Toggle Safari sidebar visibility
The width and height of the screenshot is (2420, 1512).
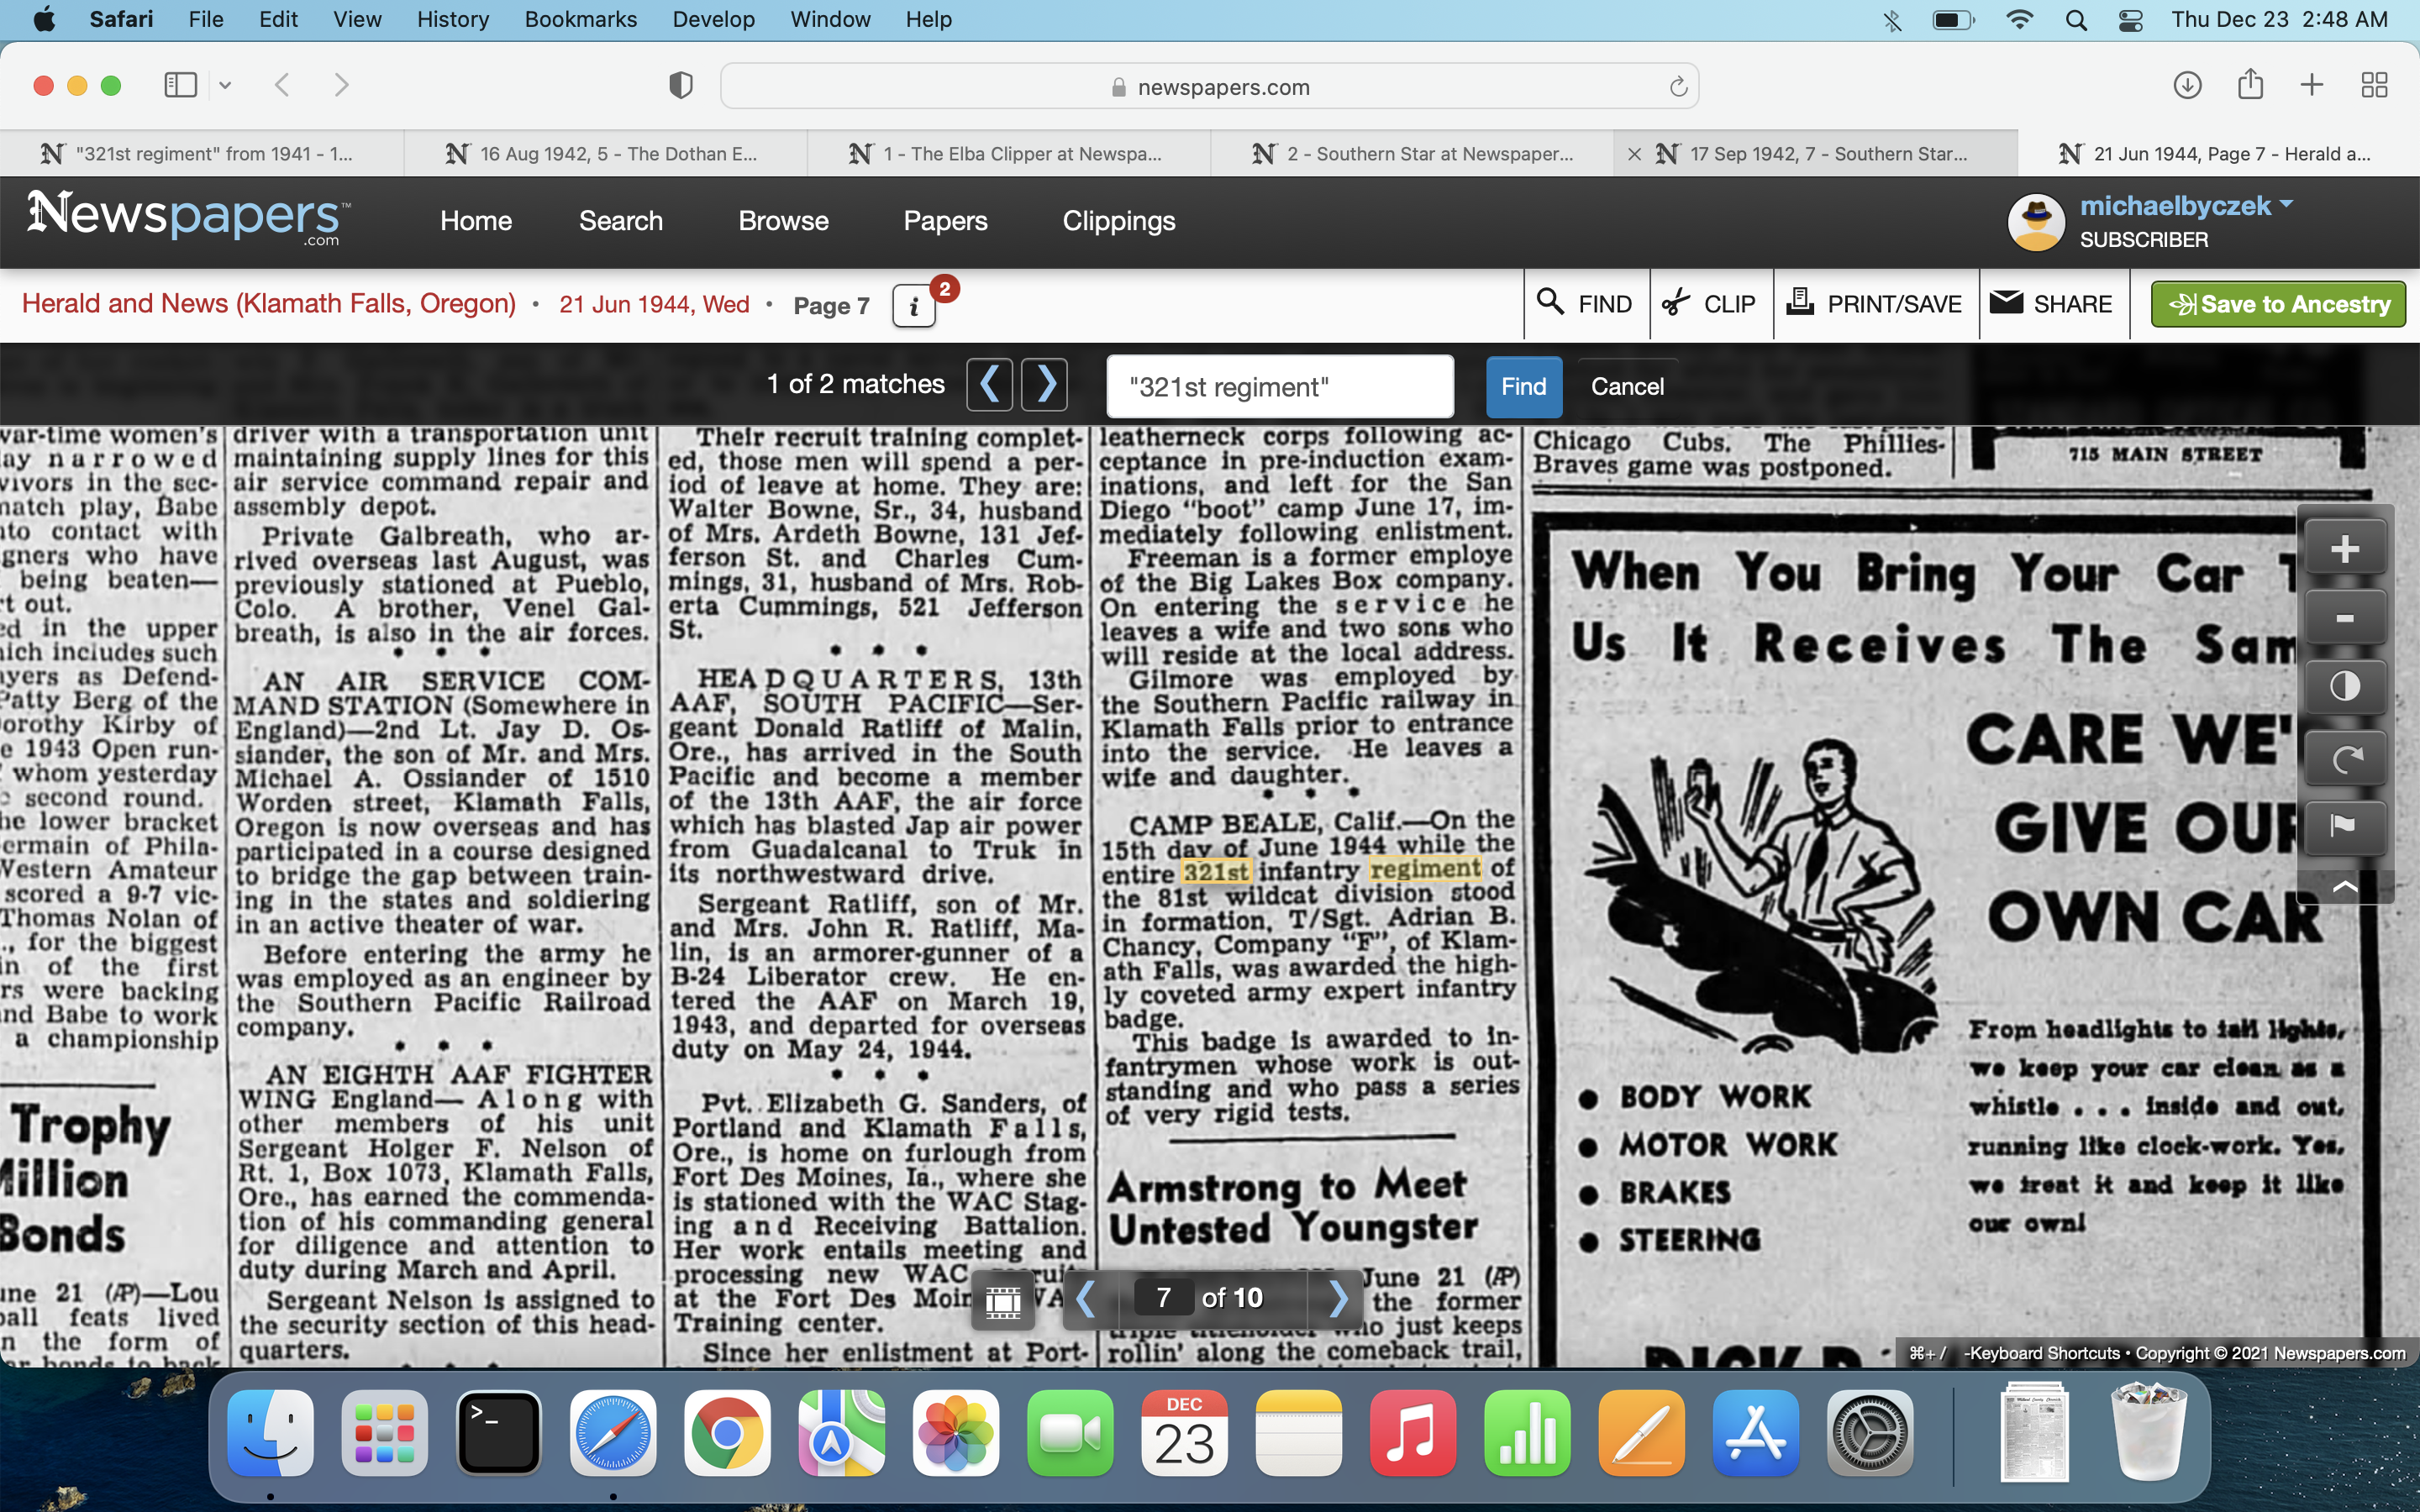click(180, 85)
